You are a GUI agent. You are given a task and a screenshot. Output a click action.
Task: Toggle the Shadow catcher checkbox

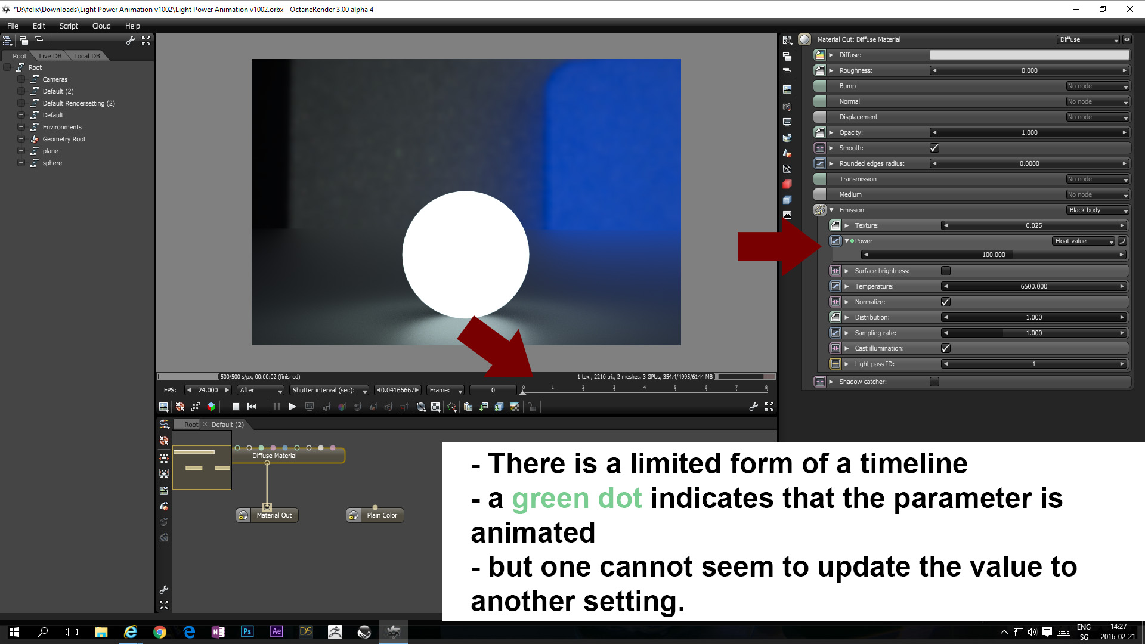tap(934, 382)
